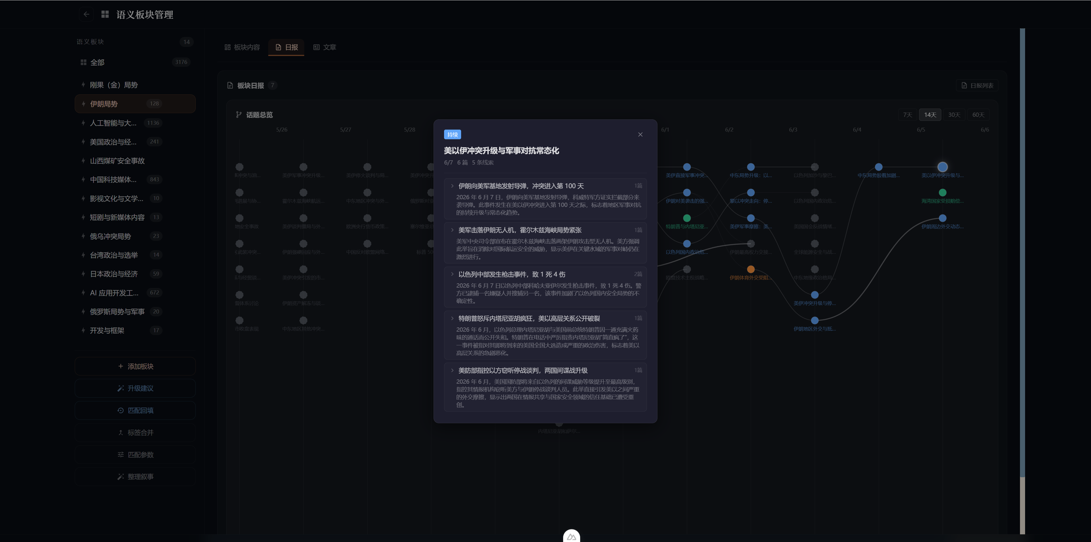Select the 俄罗斯局势与军事 block
The image size is (1091, 542).
click(135, 312)
